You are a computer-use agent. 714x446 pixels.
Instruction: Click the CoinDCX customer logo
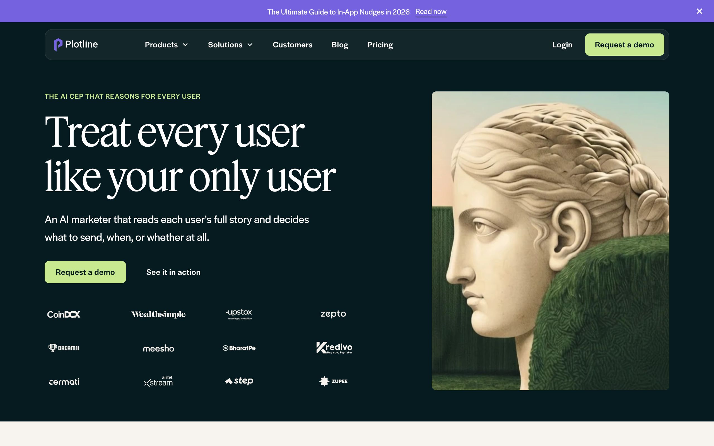(64, 314)
